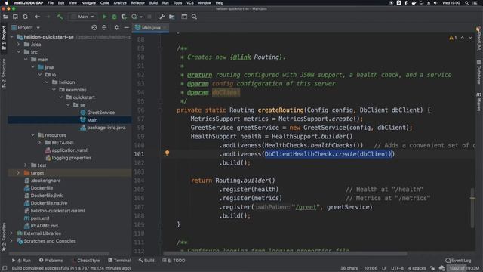Open the Analyze menu
Viewport: 483px width, 272px height.
(120, 3)
